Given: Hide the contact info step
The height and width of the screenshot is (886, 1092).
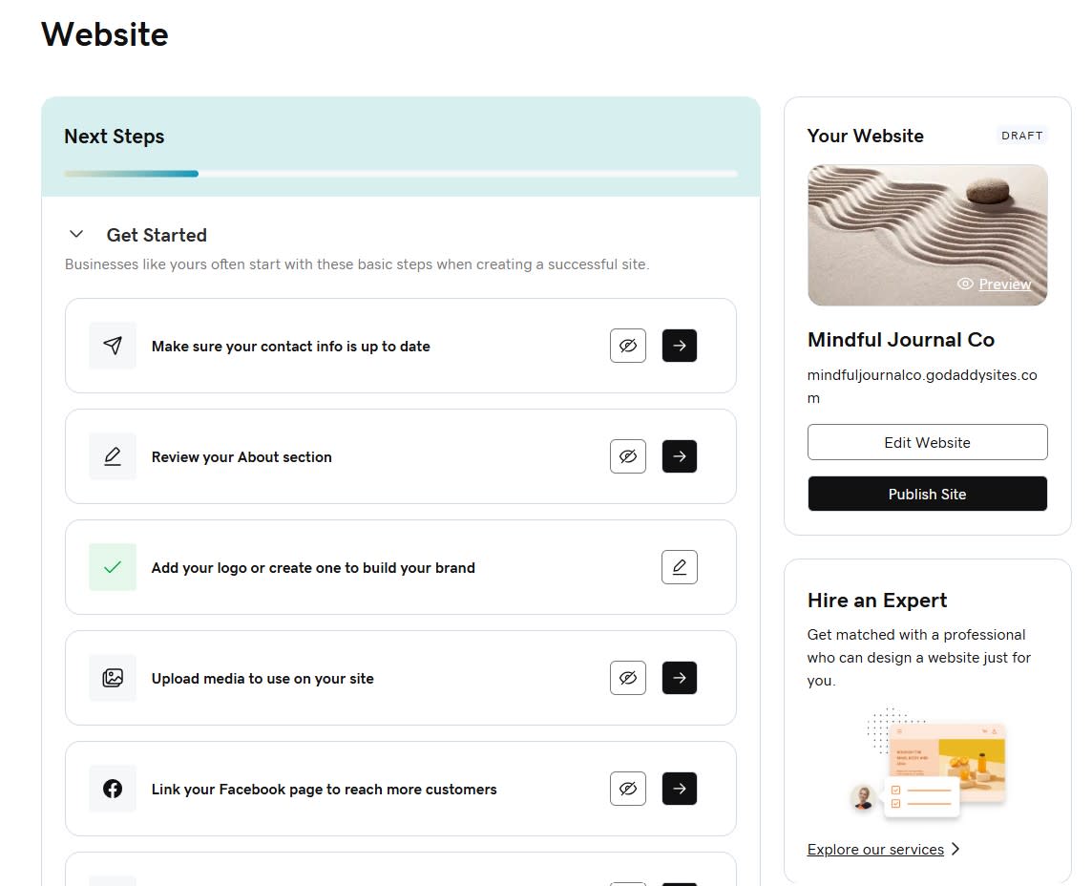Looking at the screenshot, I should [628, 346].
